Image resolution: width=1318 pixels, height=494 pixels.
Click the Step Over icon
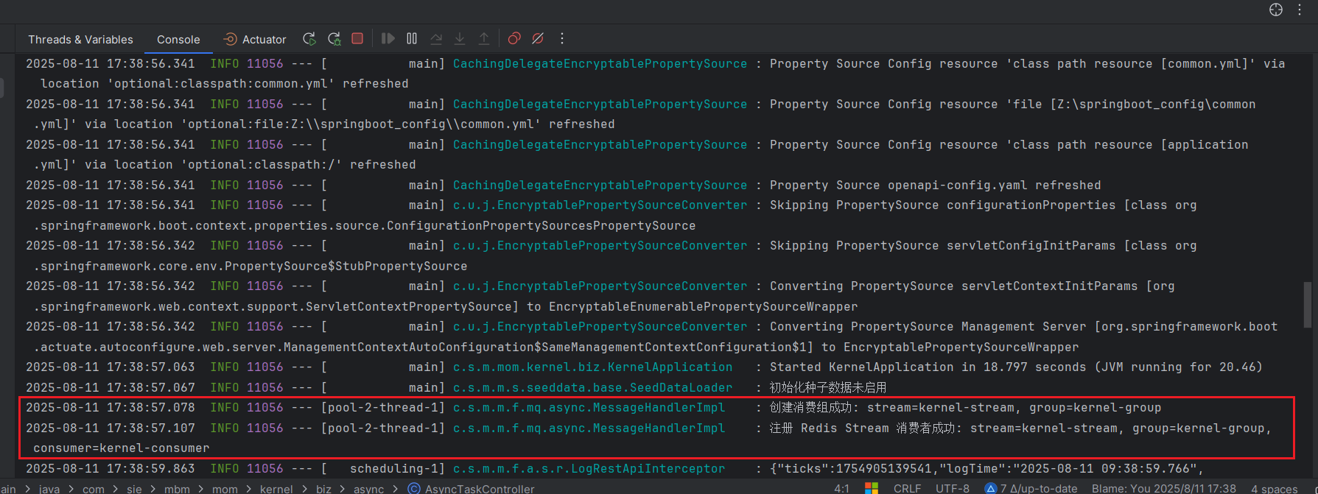pos(436,38)
